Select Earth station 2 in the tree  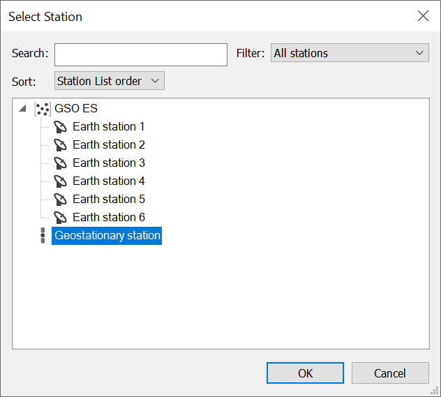(x=109, y=145)
